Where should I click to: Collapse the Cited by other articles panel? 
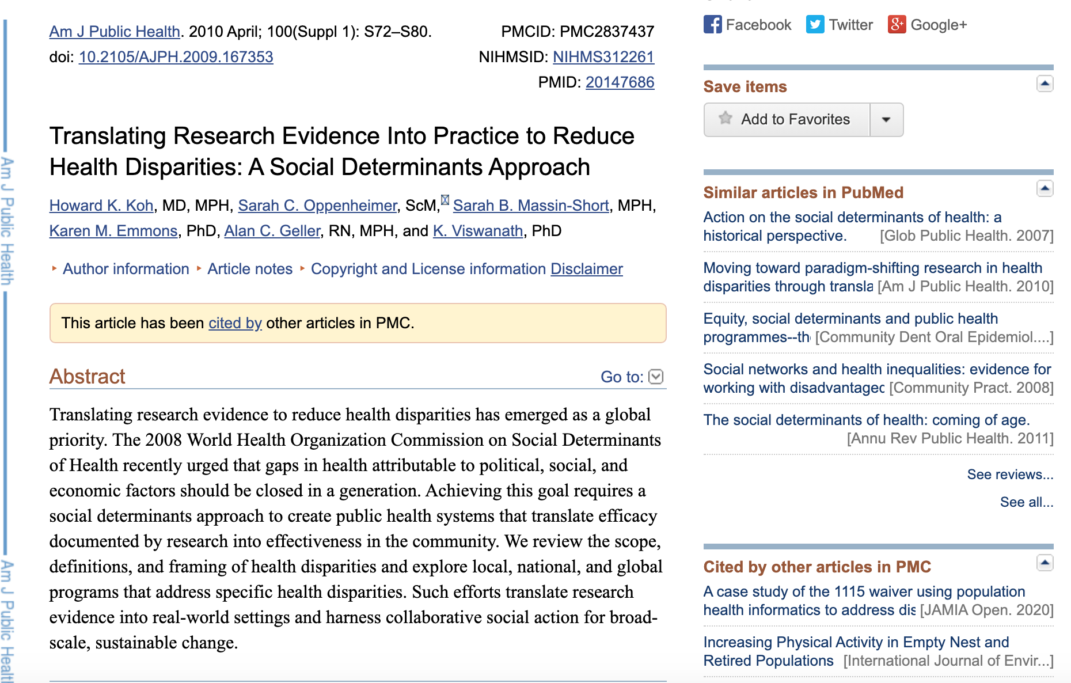(1045, 563)
